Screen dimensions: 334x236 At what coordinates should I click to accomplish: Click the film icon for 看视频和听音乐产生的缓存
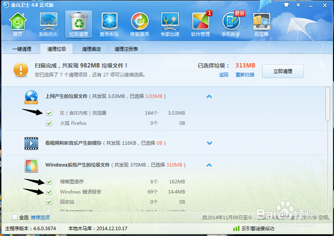(31, 143)
